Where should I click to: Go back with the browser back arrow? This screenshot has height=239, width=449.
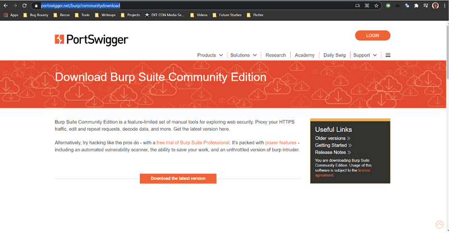click(x=6, y=6)
